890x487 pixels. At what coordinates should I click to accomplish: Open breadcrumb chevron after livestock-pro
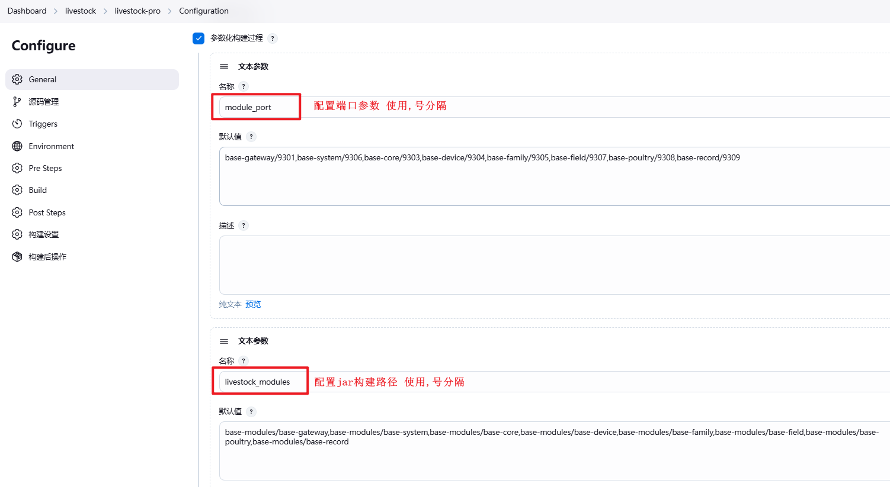(x=169, y=11)
